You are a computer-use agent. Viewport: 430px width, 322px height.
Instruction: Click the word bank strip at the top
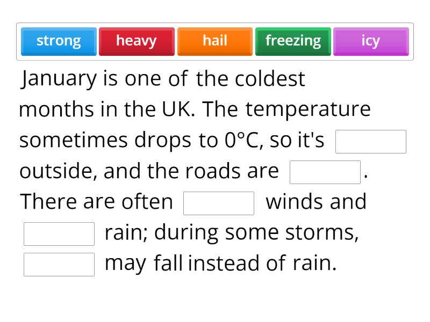(215, 41)
